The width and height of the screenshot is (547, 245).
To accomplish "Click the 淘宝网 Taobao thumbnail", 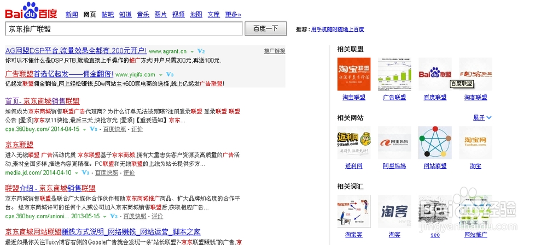I will point(475,142).
